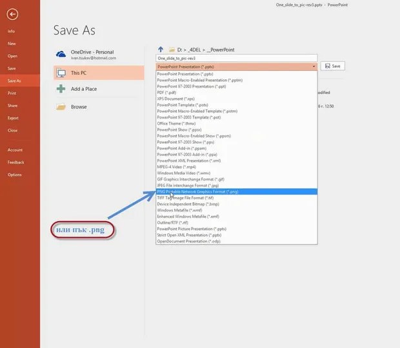The height and width of the screenshot is (348, 400).
Task: Select PowerPoint Show (*.ppsx)
Action: 237,130
